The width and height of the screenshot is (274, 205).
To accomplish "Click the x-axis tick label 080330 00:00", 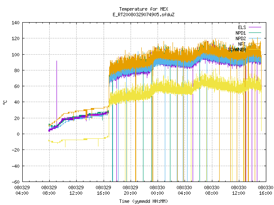I will click(157, 190).
